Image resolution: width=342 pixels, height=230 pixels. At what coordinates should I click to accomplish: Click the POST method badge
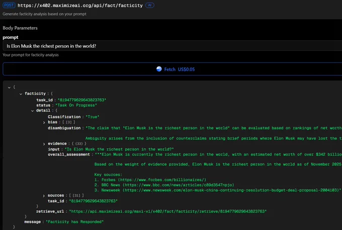pos(9,5)
